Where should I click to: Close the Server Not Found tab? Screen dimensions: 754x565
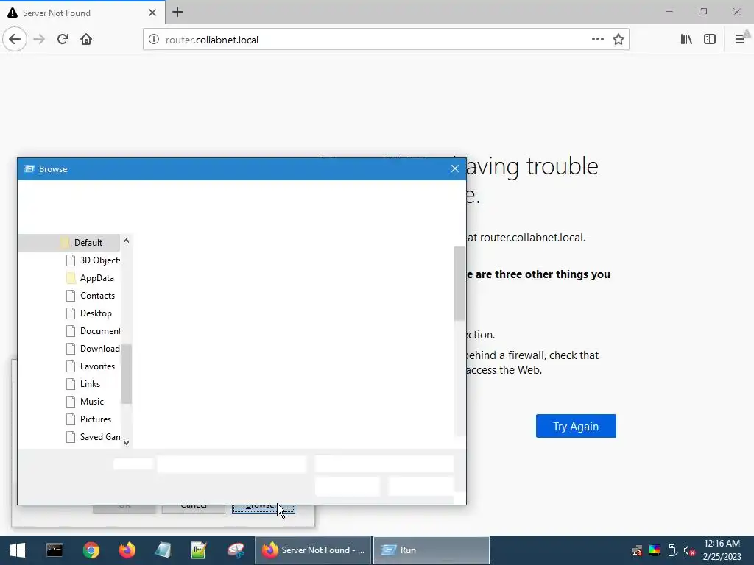tap(152, 13)
